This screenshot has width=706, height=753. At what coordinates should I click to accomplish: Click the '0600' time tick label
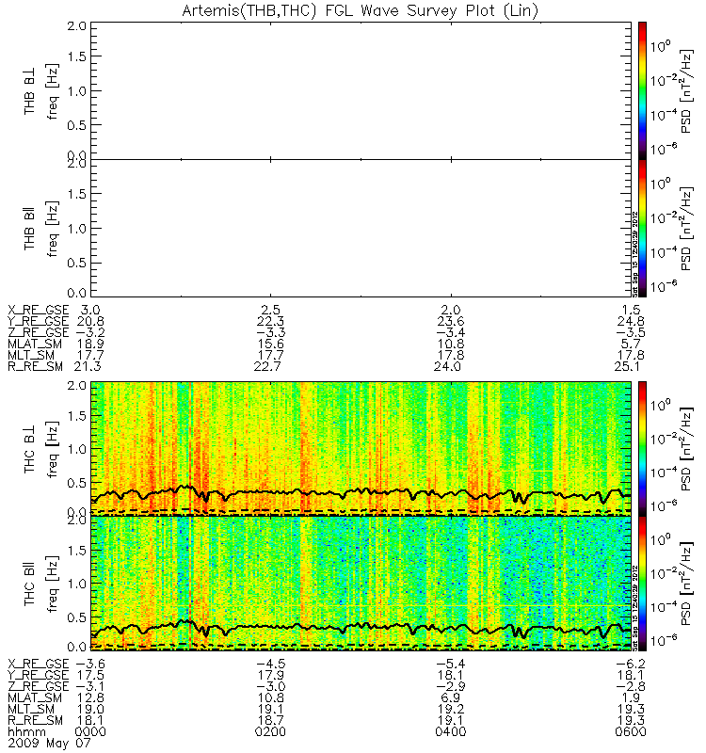[x=631, y=732]
